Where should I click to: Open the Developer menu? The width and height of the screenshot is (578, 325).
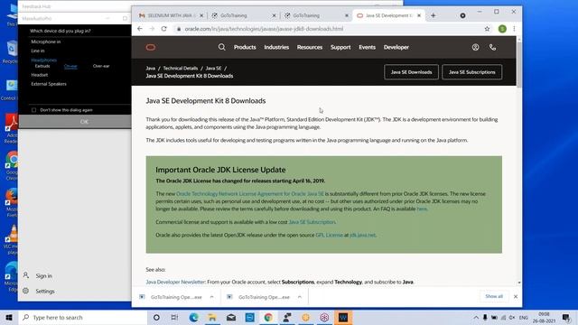(396, 47)
